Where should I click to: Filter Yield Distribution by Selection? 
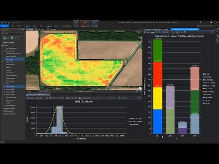53,98
